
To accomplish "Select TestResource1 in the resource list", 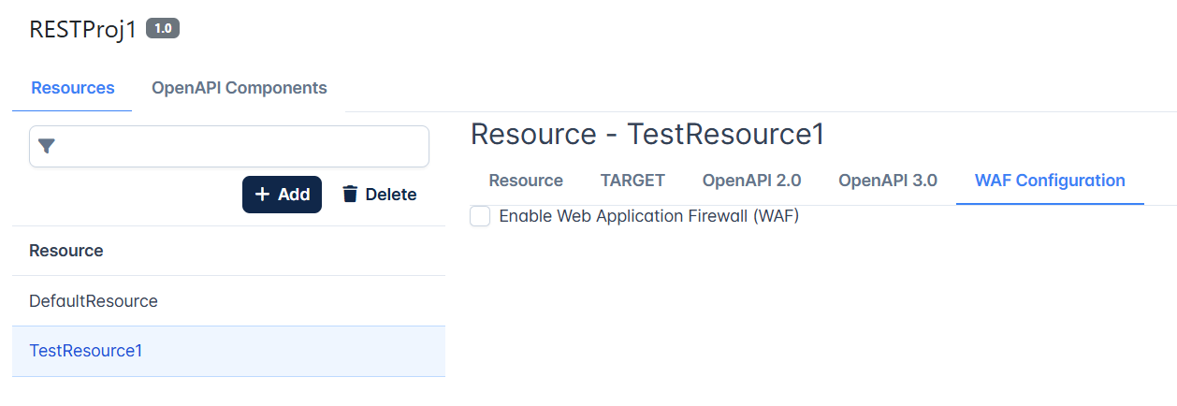I will click(228, 351).
